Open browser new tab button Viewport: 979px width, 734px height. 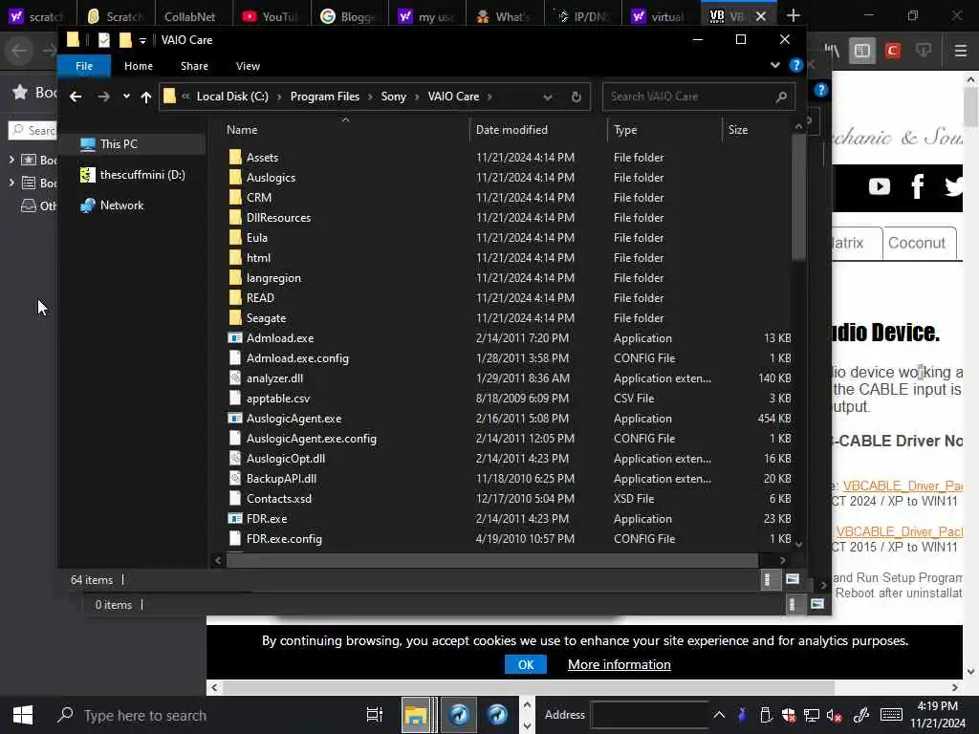pos(793,15)
